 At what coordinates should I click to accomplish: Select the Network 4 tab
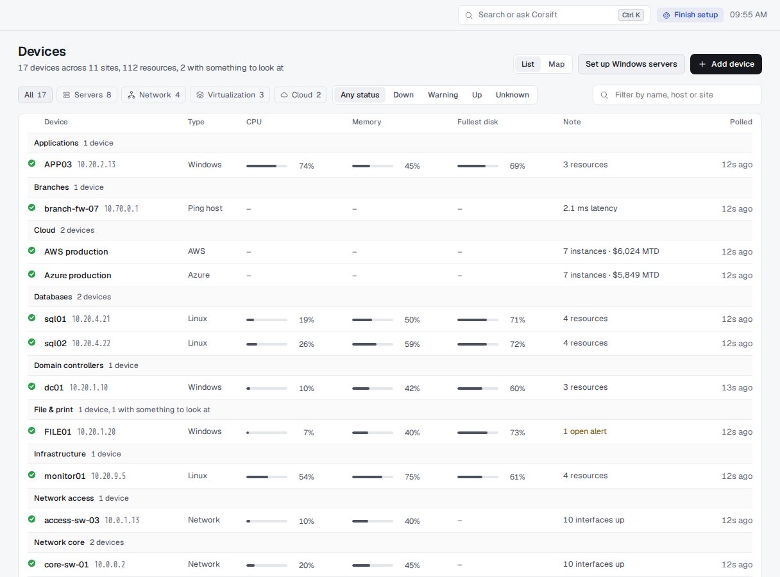pyautogui.click(x=153, y=95)
